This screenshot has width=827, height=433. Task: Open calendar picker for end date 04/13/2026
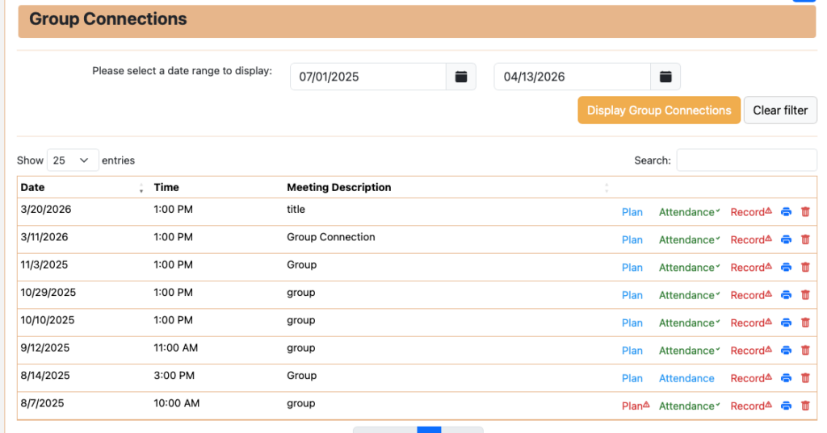point(665,77)
